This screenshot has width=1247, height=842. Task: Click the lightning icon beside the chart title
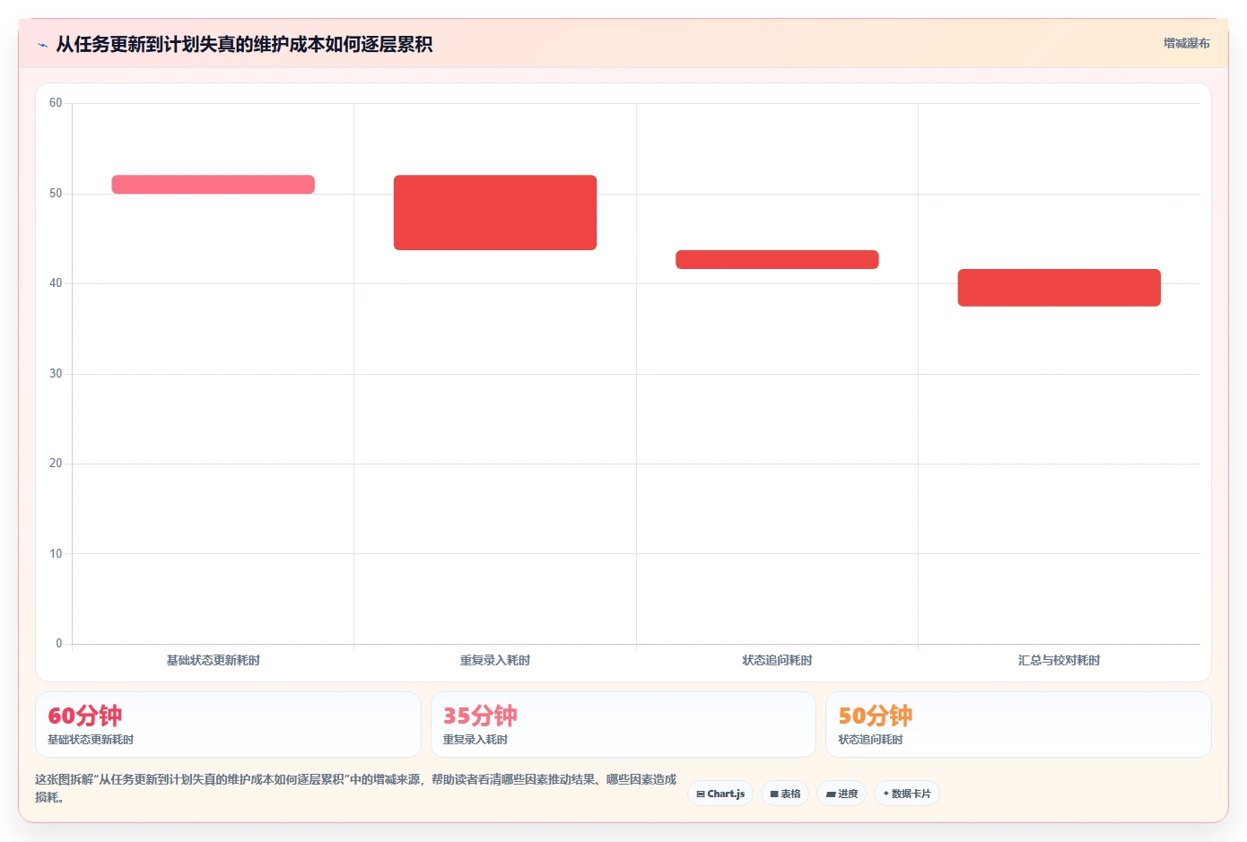(42, 45)
